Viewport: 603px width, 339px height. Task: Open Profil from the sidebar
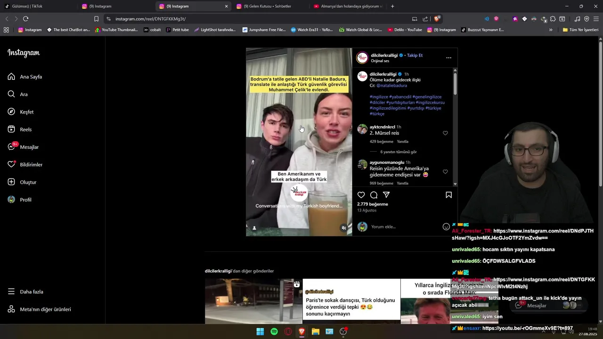(19, 200)
